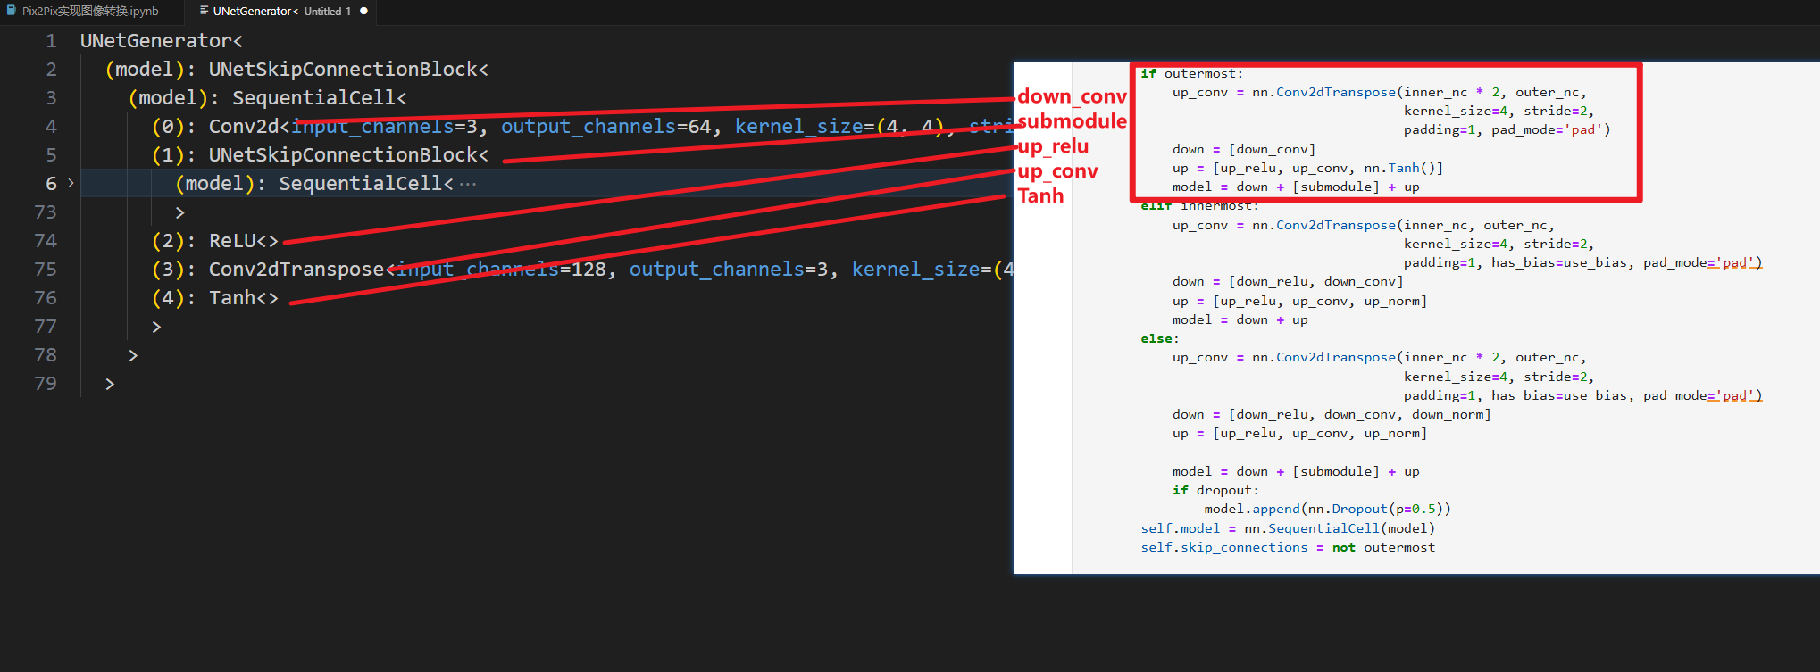Click line number 73 in the gutter
This screenshot has width=1820, height=672.
(x=45, y=212)
